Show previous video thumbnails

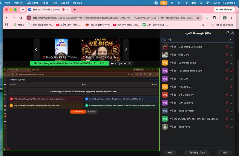click(x=36, y=49)
